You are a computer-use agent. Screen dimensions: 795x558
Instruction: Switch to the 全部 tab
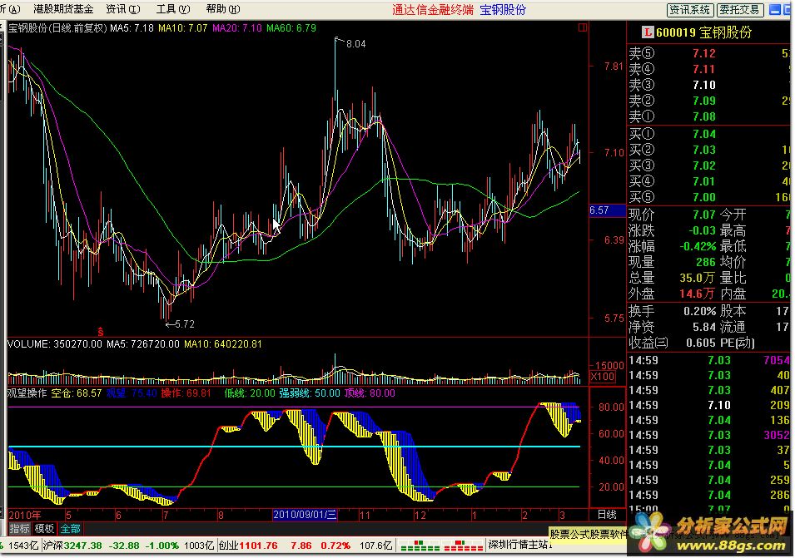coord(71,529)
